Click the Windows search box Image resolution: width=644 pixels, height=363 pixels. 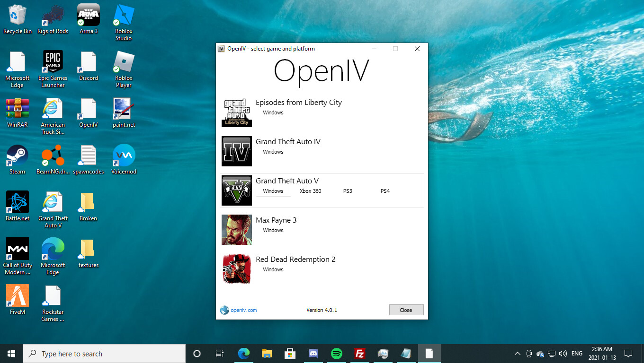click(104, 354)
